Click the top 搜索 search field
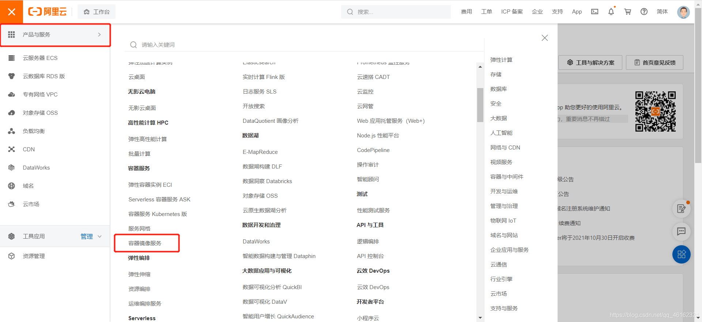 tap(396, 12)
